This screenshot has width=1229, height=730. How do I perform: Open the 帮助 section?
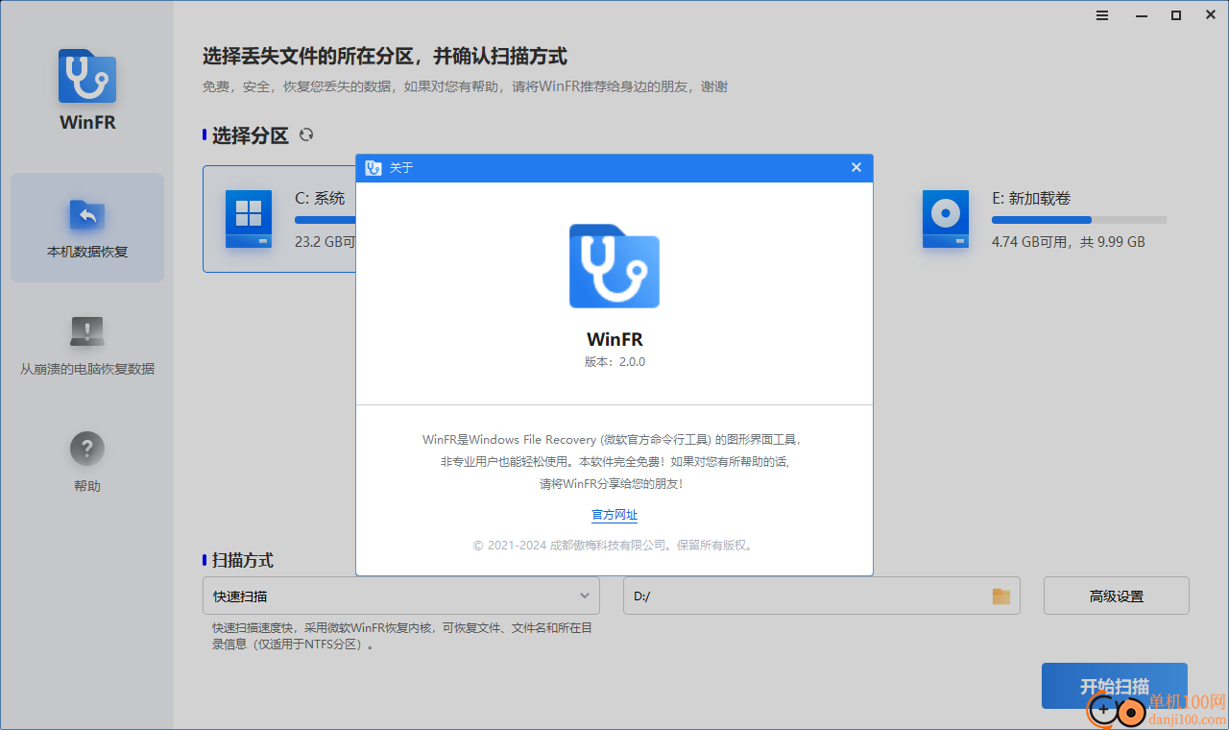[87, 462]
